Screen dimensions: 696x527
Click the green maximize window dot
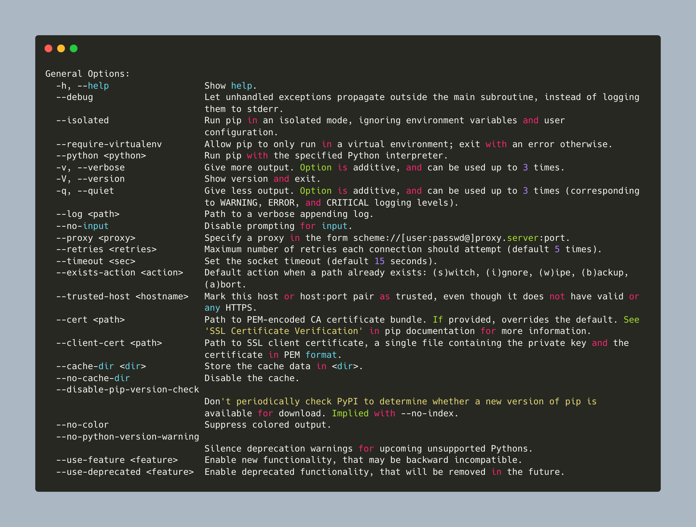coord(74,48)
